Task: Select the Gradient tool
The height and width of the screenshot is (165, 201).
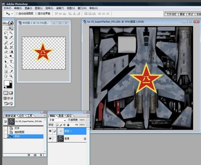Action: click(11, 52)
